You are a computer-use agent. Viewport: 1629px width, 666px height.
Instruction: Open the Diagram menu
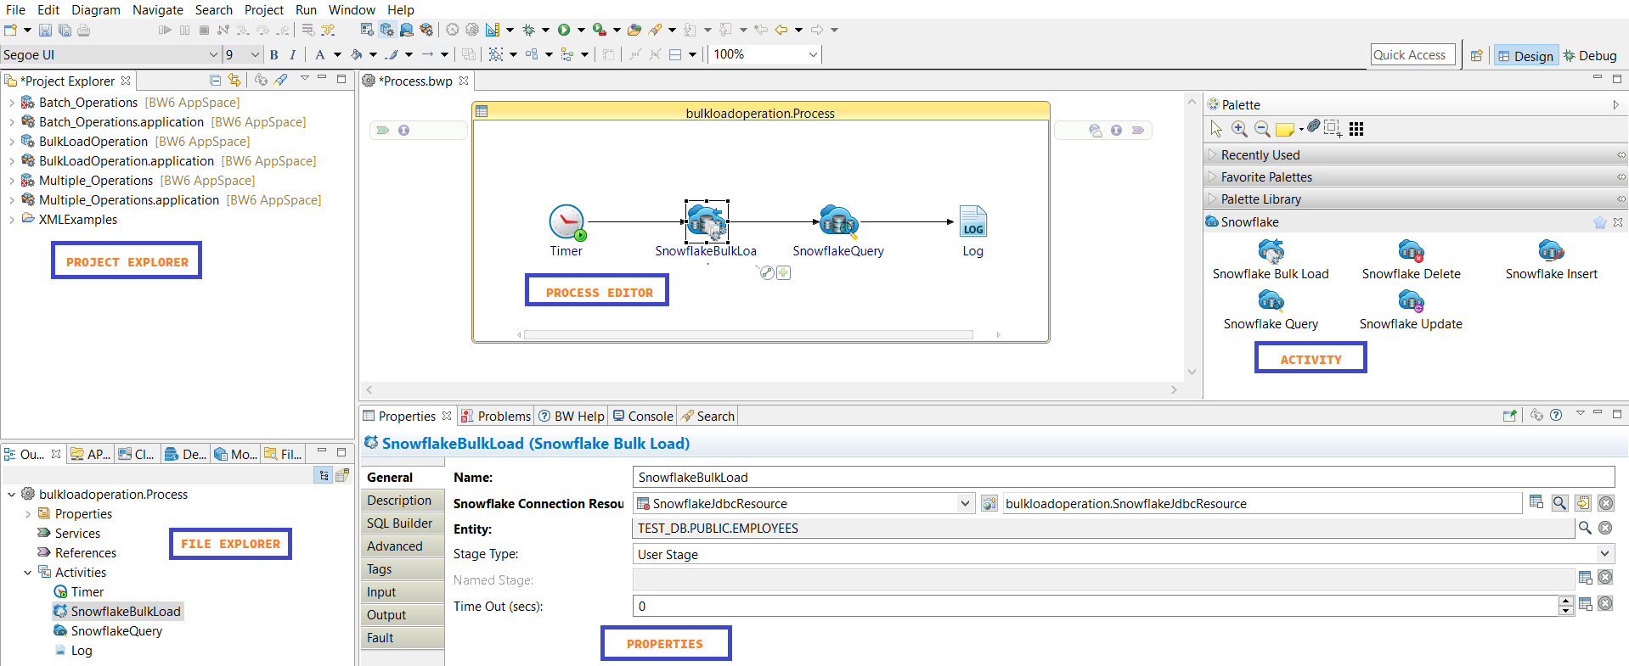point(95,10)
